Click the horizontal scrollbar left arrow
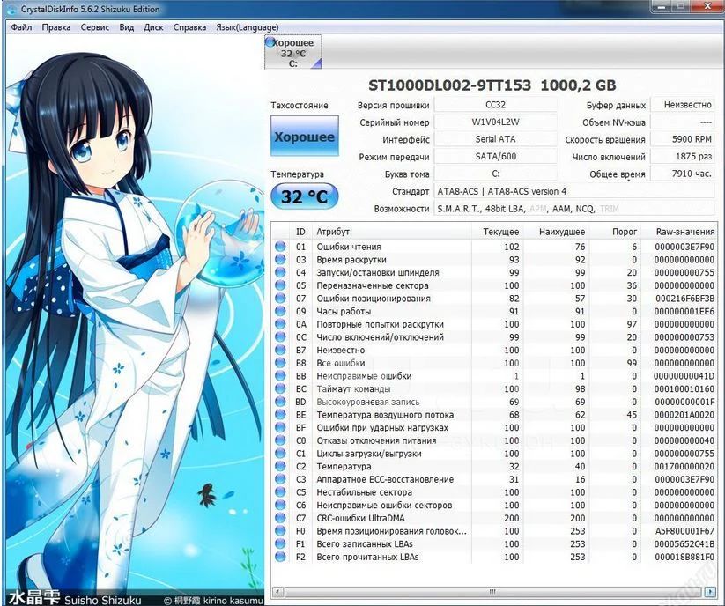Image resolution: width=725 pixels, height=606 pixels. [277, 591]
